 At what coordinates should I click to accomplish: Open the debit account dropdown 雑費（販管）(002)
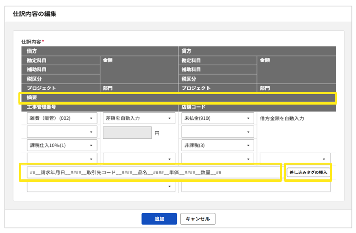pyautogui.click(x=62, y=118)
